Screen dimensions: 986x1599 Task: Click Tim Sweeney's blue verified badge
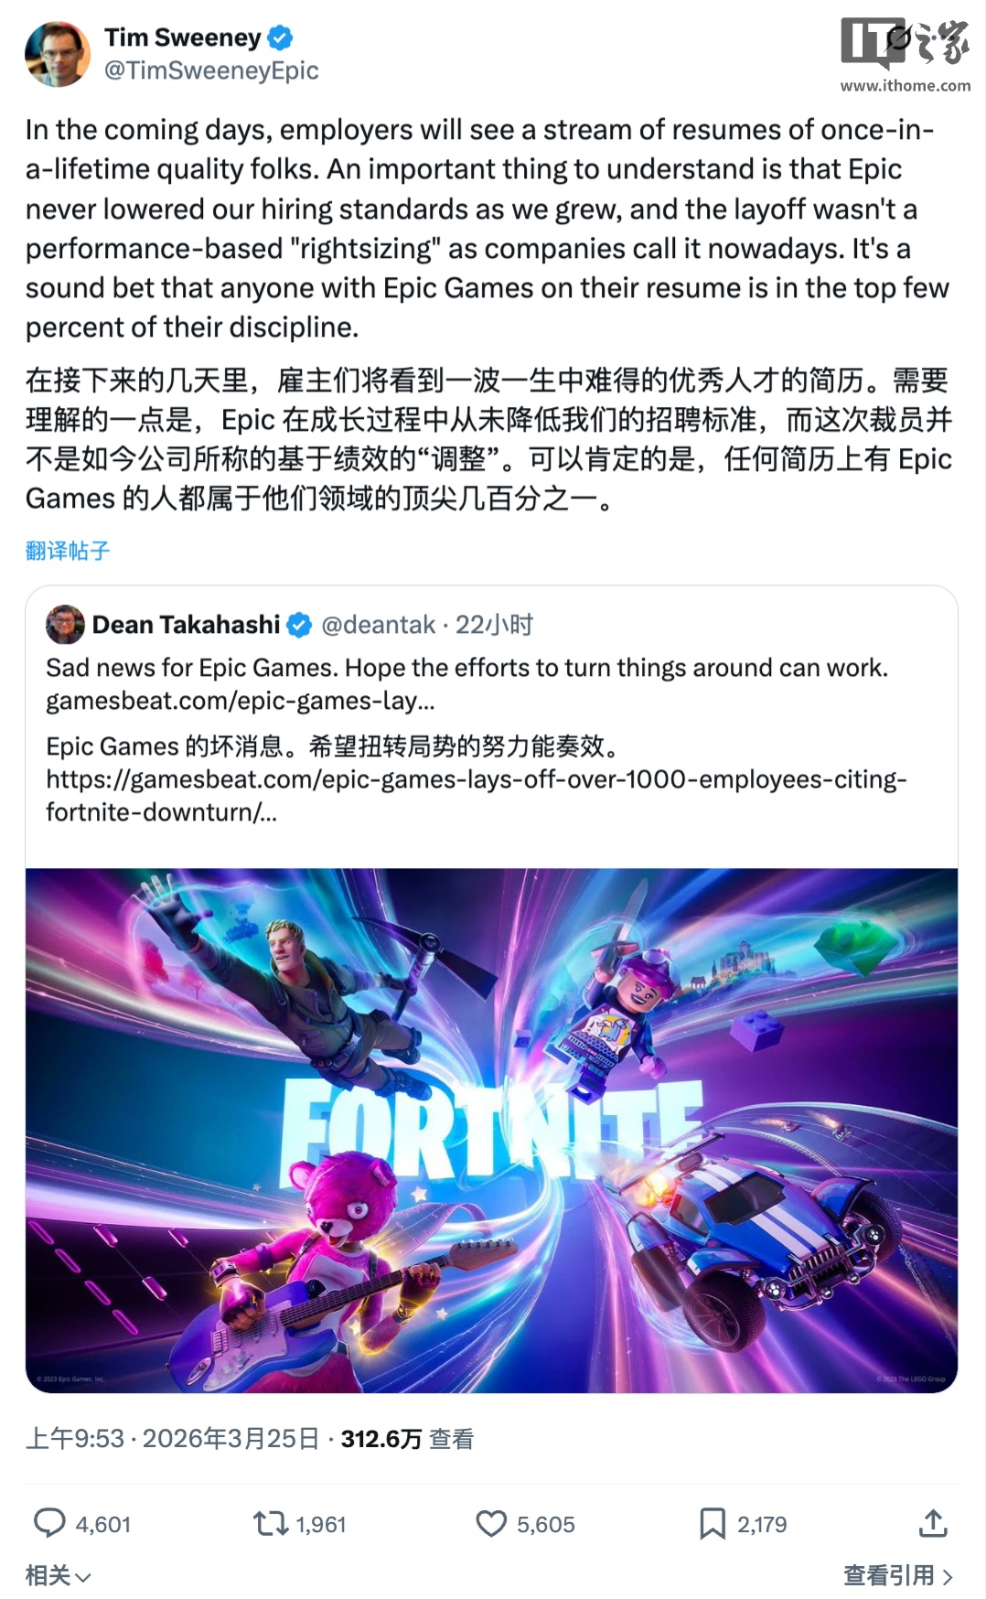[x=280, y=38]
